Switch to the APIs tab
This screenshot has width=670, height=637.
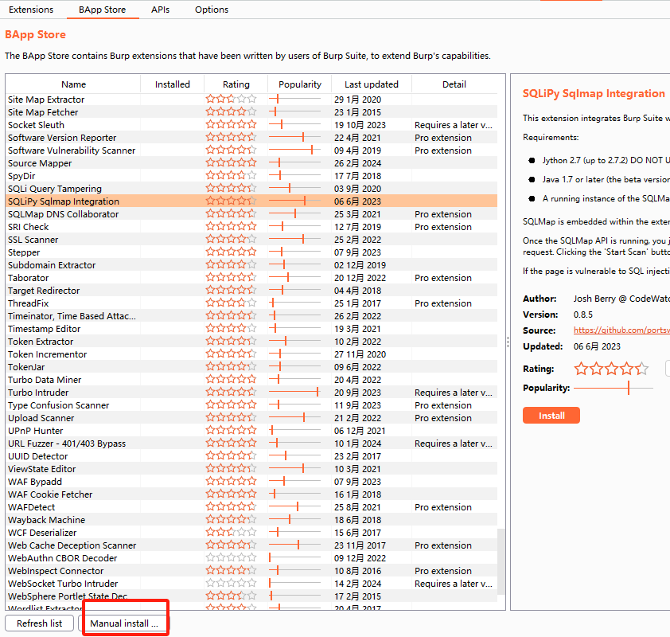click(x=160, y=10)
